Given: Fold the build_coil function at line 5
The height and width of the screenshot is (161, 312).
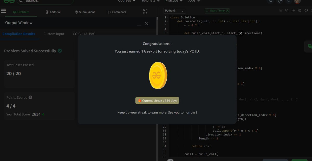Looking at the screenshot, I should (x=168, y=33).
